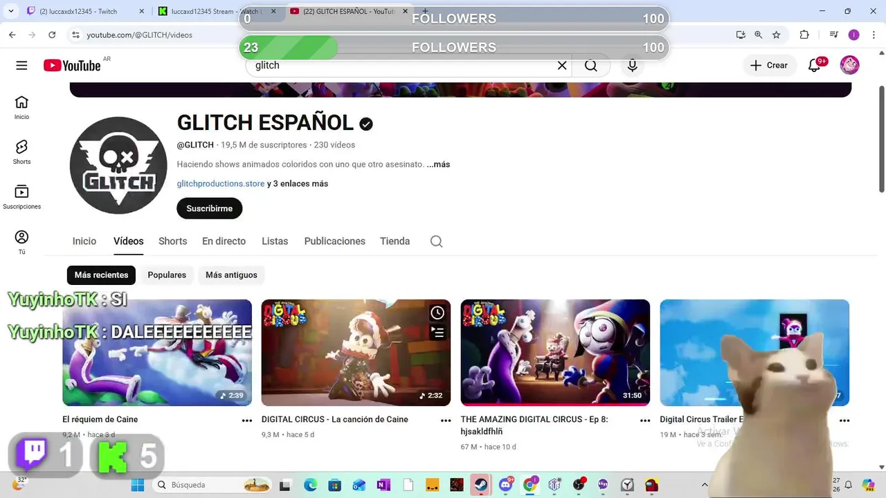Click the GLITCH channel avatar image
The image size is (886, 498).
coord(118,165)
